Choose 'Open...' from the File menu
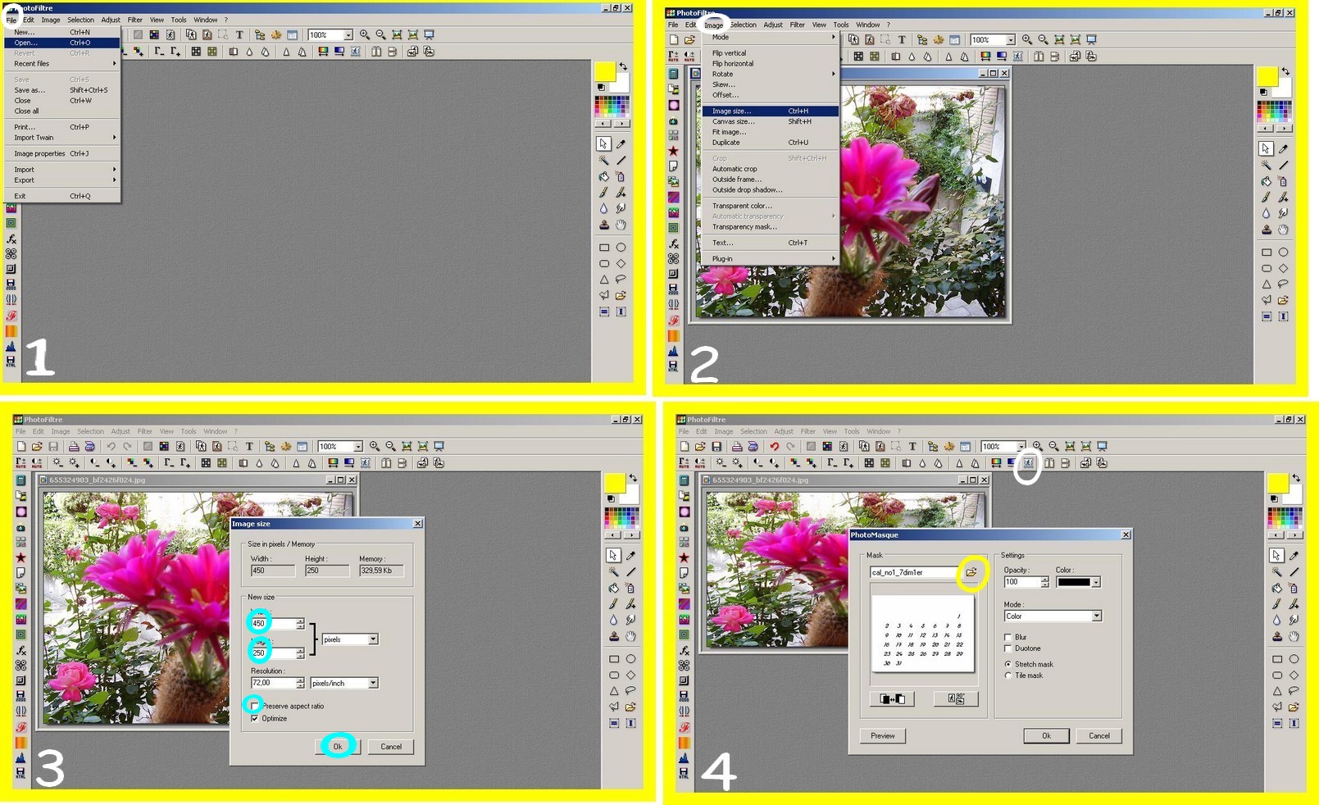Image resolution: width=1319 pixels, height=805 pixels. point(26,43)
